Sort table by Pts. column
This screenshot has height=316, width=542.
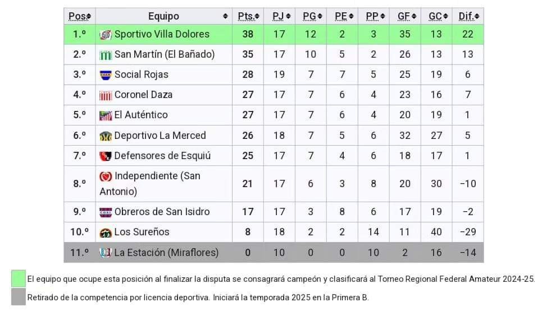point(248,16)
